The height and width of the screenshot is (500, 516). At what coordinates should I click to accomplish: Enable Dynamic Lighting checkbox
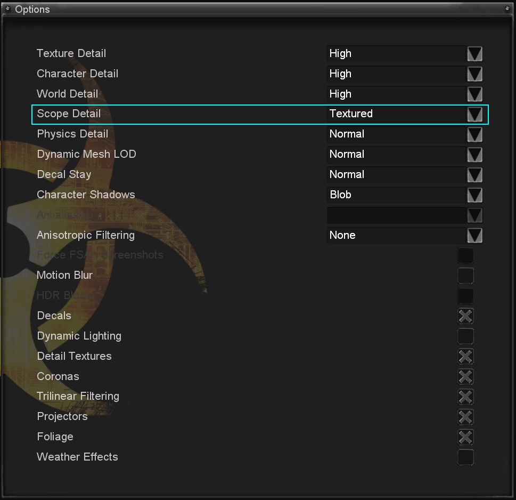click(465, 336)
